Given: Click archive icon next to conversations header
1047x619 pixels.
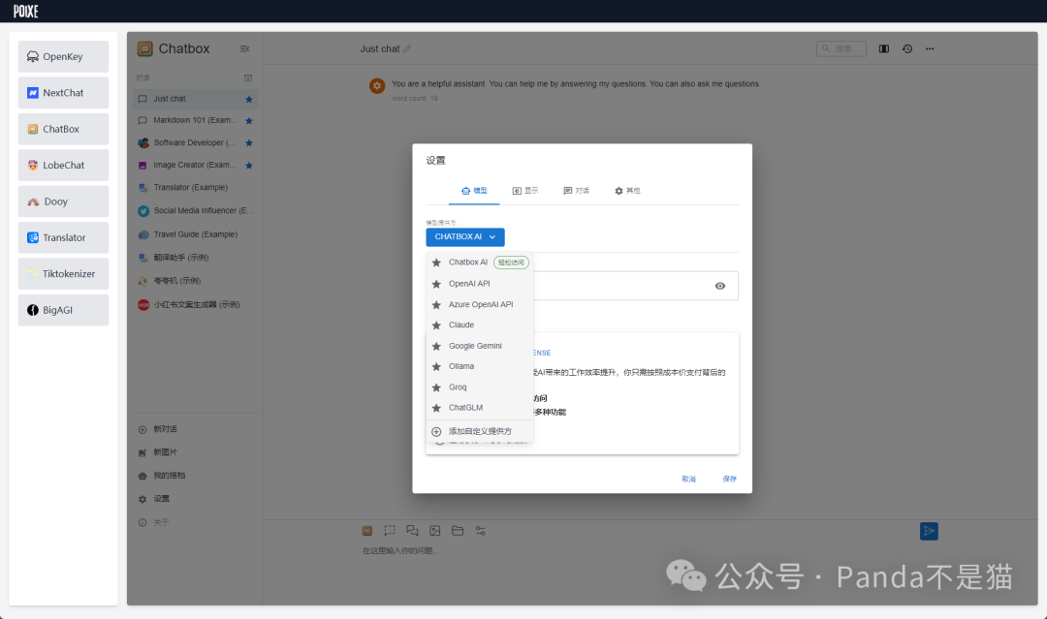Looking at the screenshot, I should tap(248, 78).
